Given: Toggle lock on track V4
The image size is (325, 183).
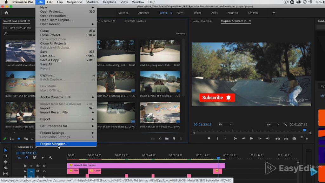Looking at the screenshot, I should pyautogui.click(x=25, y=171).
